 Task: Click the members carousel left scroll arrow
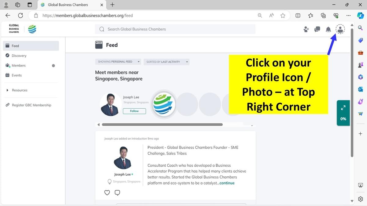(98, 125)
